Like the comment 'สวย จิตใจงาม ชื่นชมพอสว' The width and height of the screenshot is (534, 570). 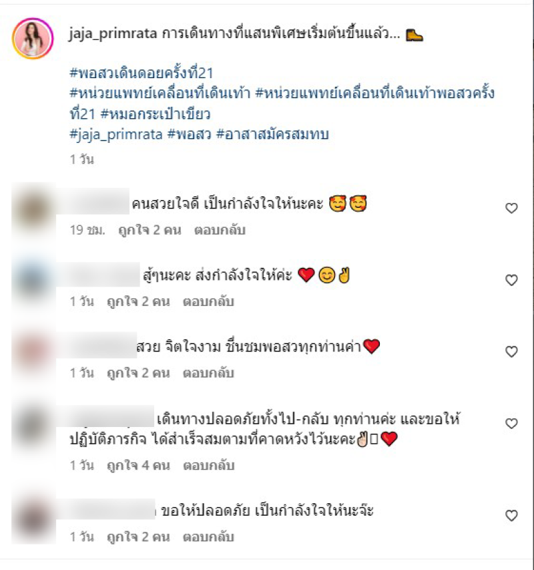(511, 351)
